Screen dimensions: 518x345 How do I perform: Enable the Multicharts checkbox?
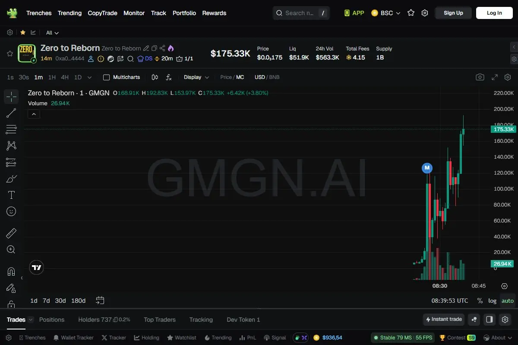tap(106, 77)
